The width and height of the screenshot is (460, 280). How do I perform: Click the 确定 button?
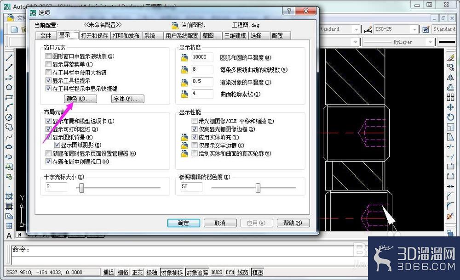(184, 223)
